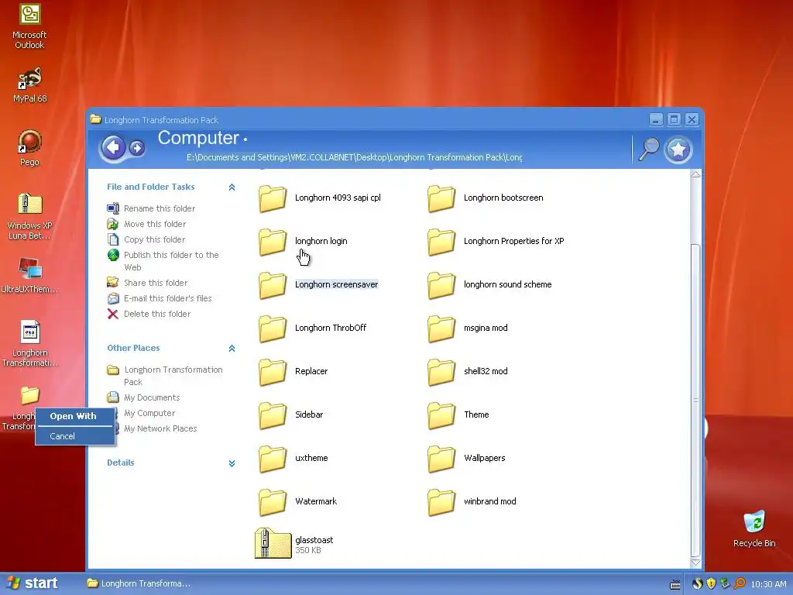Select the glasstoast zip archive icon

coord(273,543)
